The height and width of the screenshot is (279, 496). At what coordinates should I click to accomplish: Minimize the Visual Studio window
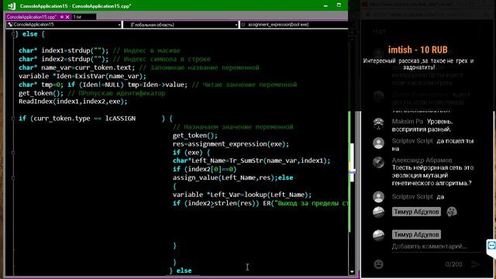[x=325, y=5]
